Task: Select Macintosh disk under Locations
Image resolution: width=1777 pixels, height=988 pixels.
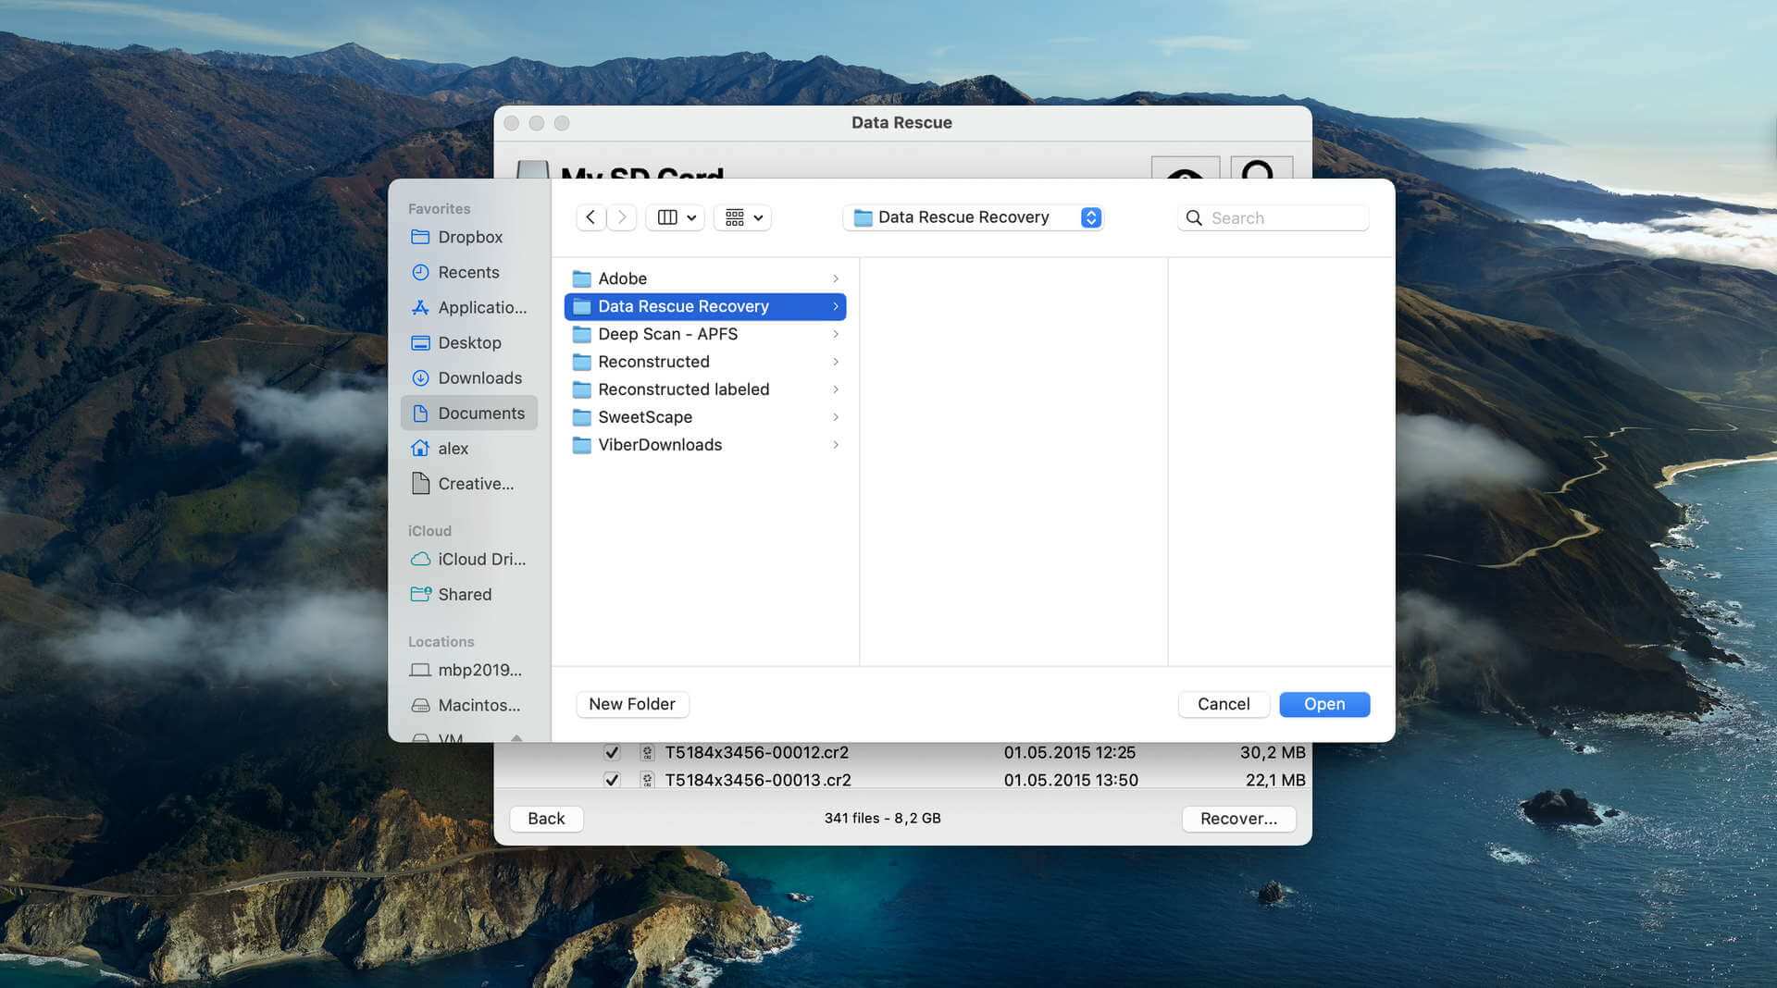Action: coord(469,705)
